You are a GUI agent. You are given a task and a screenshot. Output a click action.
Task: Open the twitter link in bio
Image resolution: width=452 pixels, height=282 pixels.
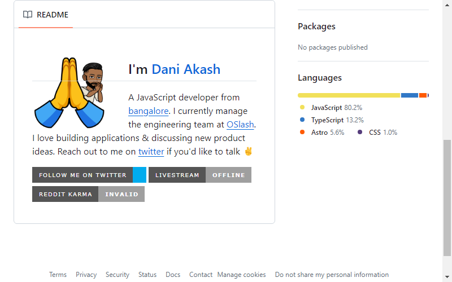(151, 152)
